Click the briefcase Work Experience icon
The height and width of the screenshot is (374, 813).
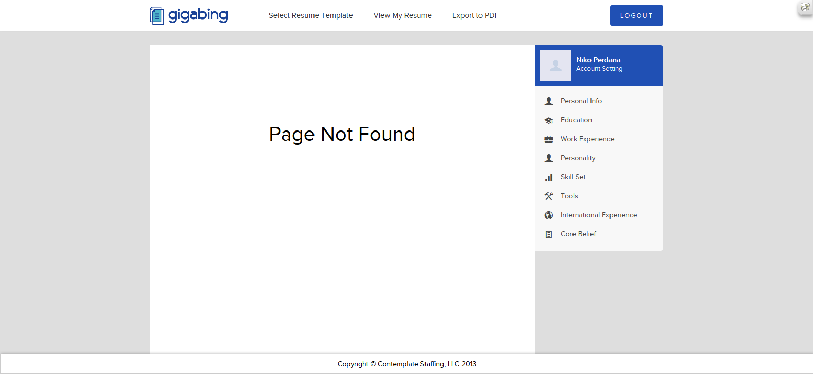[549, 139]
